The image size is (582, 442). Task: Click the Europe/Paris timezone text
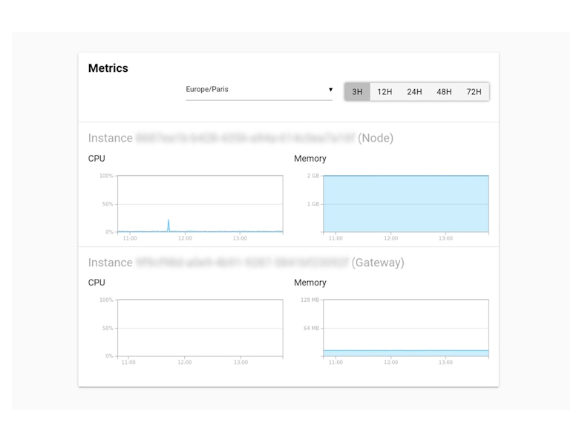(x=207, y=89)
